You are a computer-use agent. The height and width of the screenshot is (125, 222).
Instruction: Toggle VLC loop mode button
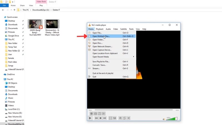[x=124, y=118]
